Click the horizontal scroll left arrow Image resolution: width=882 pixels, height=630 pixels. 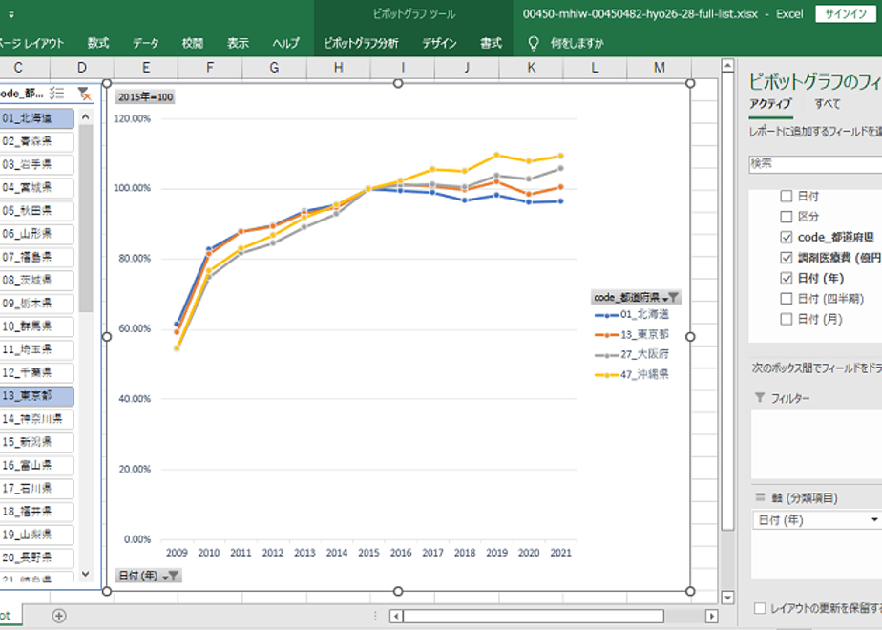coord(396,616)
